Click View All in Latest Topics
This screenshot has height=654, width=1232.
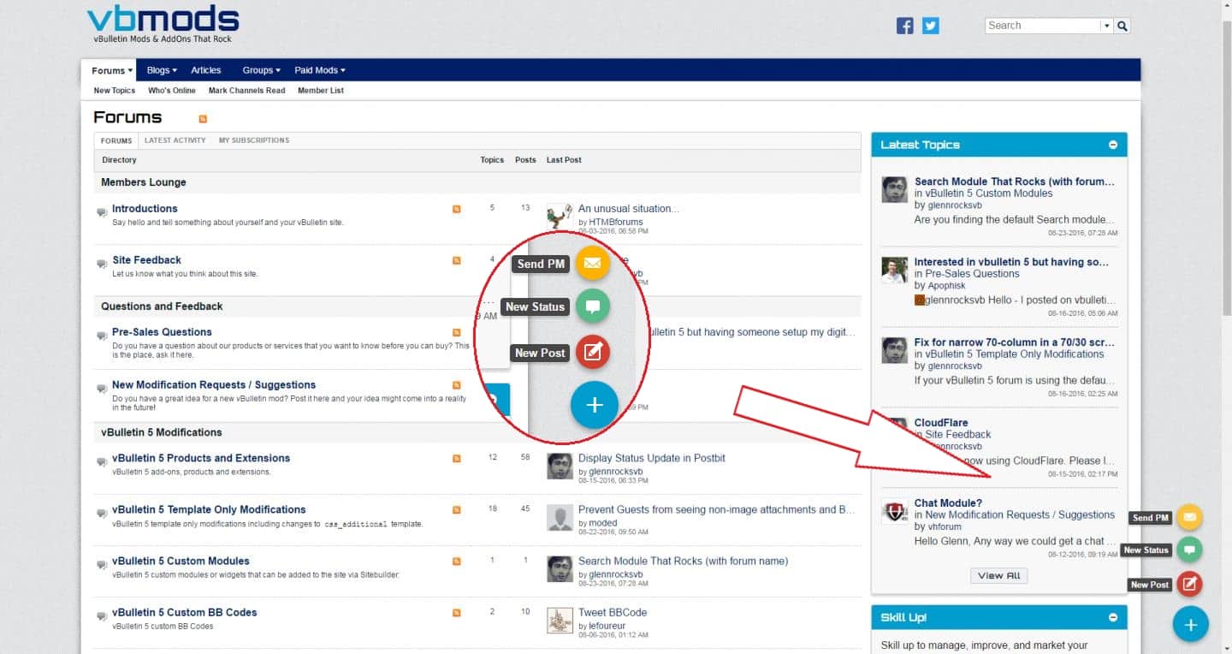pos(999,576)
